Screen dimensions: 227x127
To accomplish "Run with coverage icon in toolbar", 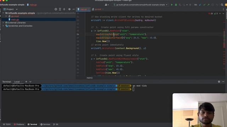I will pos(180,5).
